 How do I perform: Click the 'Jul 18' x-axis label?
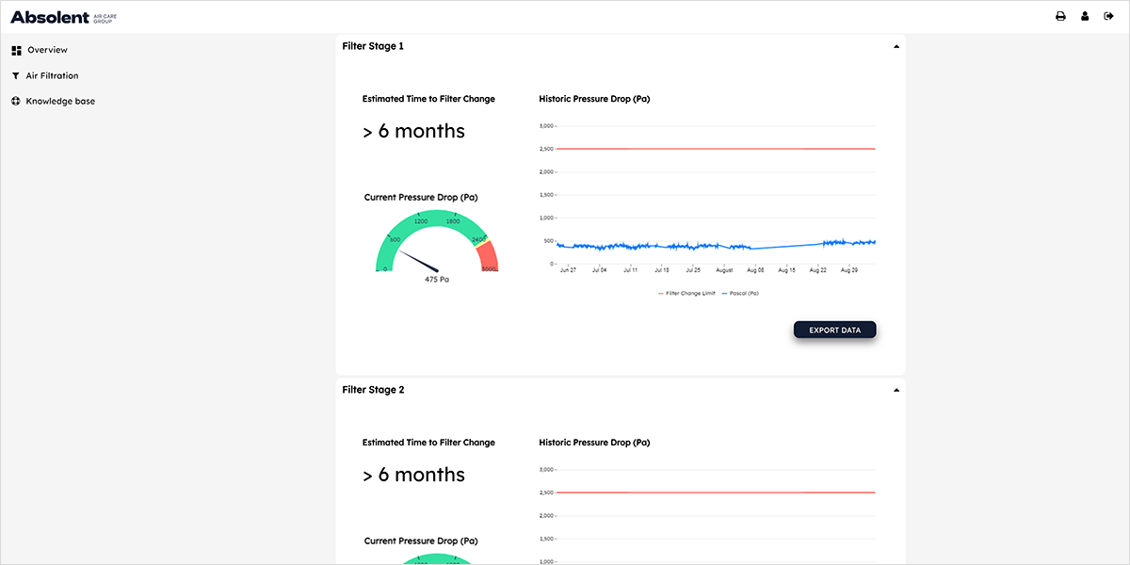(662, 270)
